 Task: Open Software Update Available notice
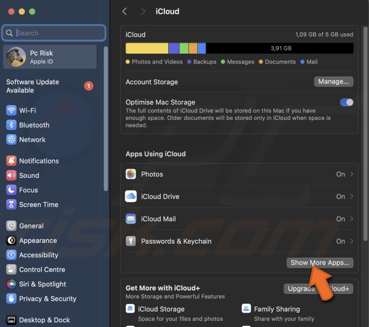(50, 86)
